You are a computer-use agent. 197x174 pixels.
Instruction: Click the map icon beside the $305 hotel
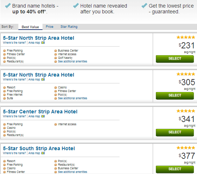point(43,79)
